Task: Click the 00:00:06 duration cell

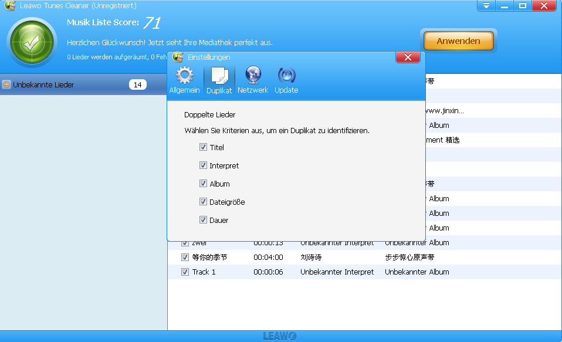Action: pos(268,272)
